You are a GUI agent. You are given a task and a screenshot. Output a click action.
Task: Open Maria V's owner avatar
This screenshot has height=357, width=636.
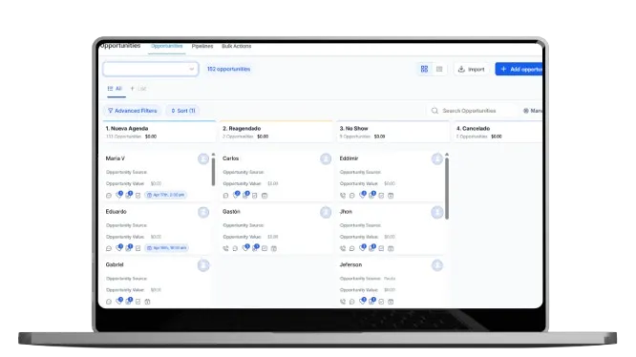coord(203,158)
